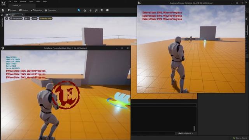Viewport: 249px width, 140px height.
Task: Click the Place Actors icon in the sidebar
Action: click(x=2, y=16)
